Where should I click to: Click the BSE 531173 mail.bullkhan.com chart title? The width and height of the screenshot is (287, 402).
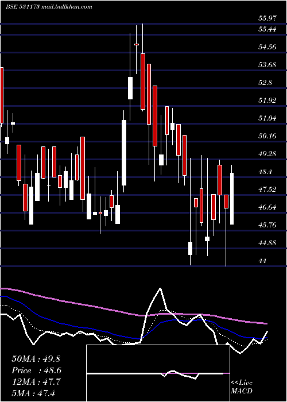coord(49,7)
